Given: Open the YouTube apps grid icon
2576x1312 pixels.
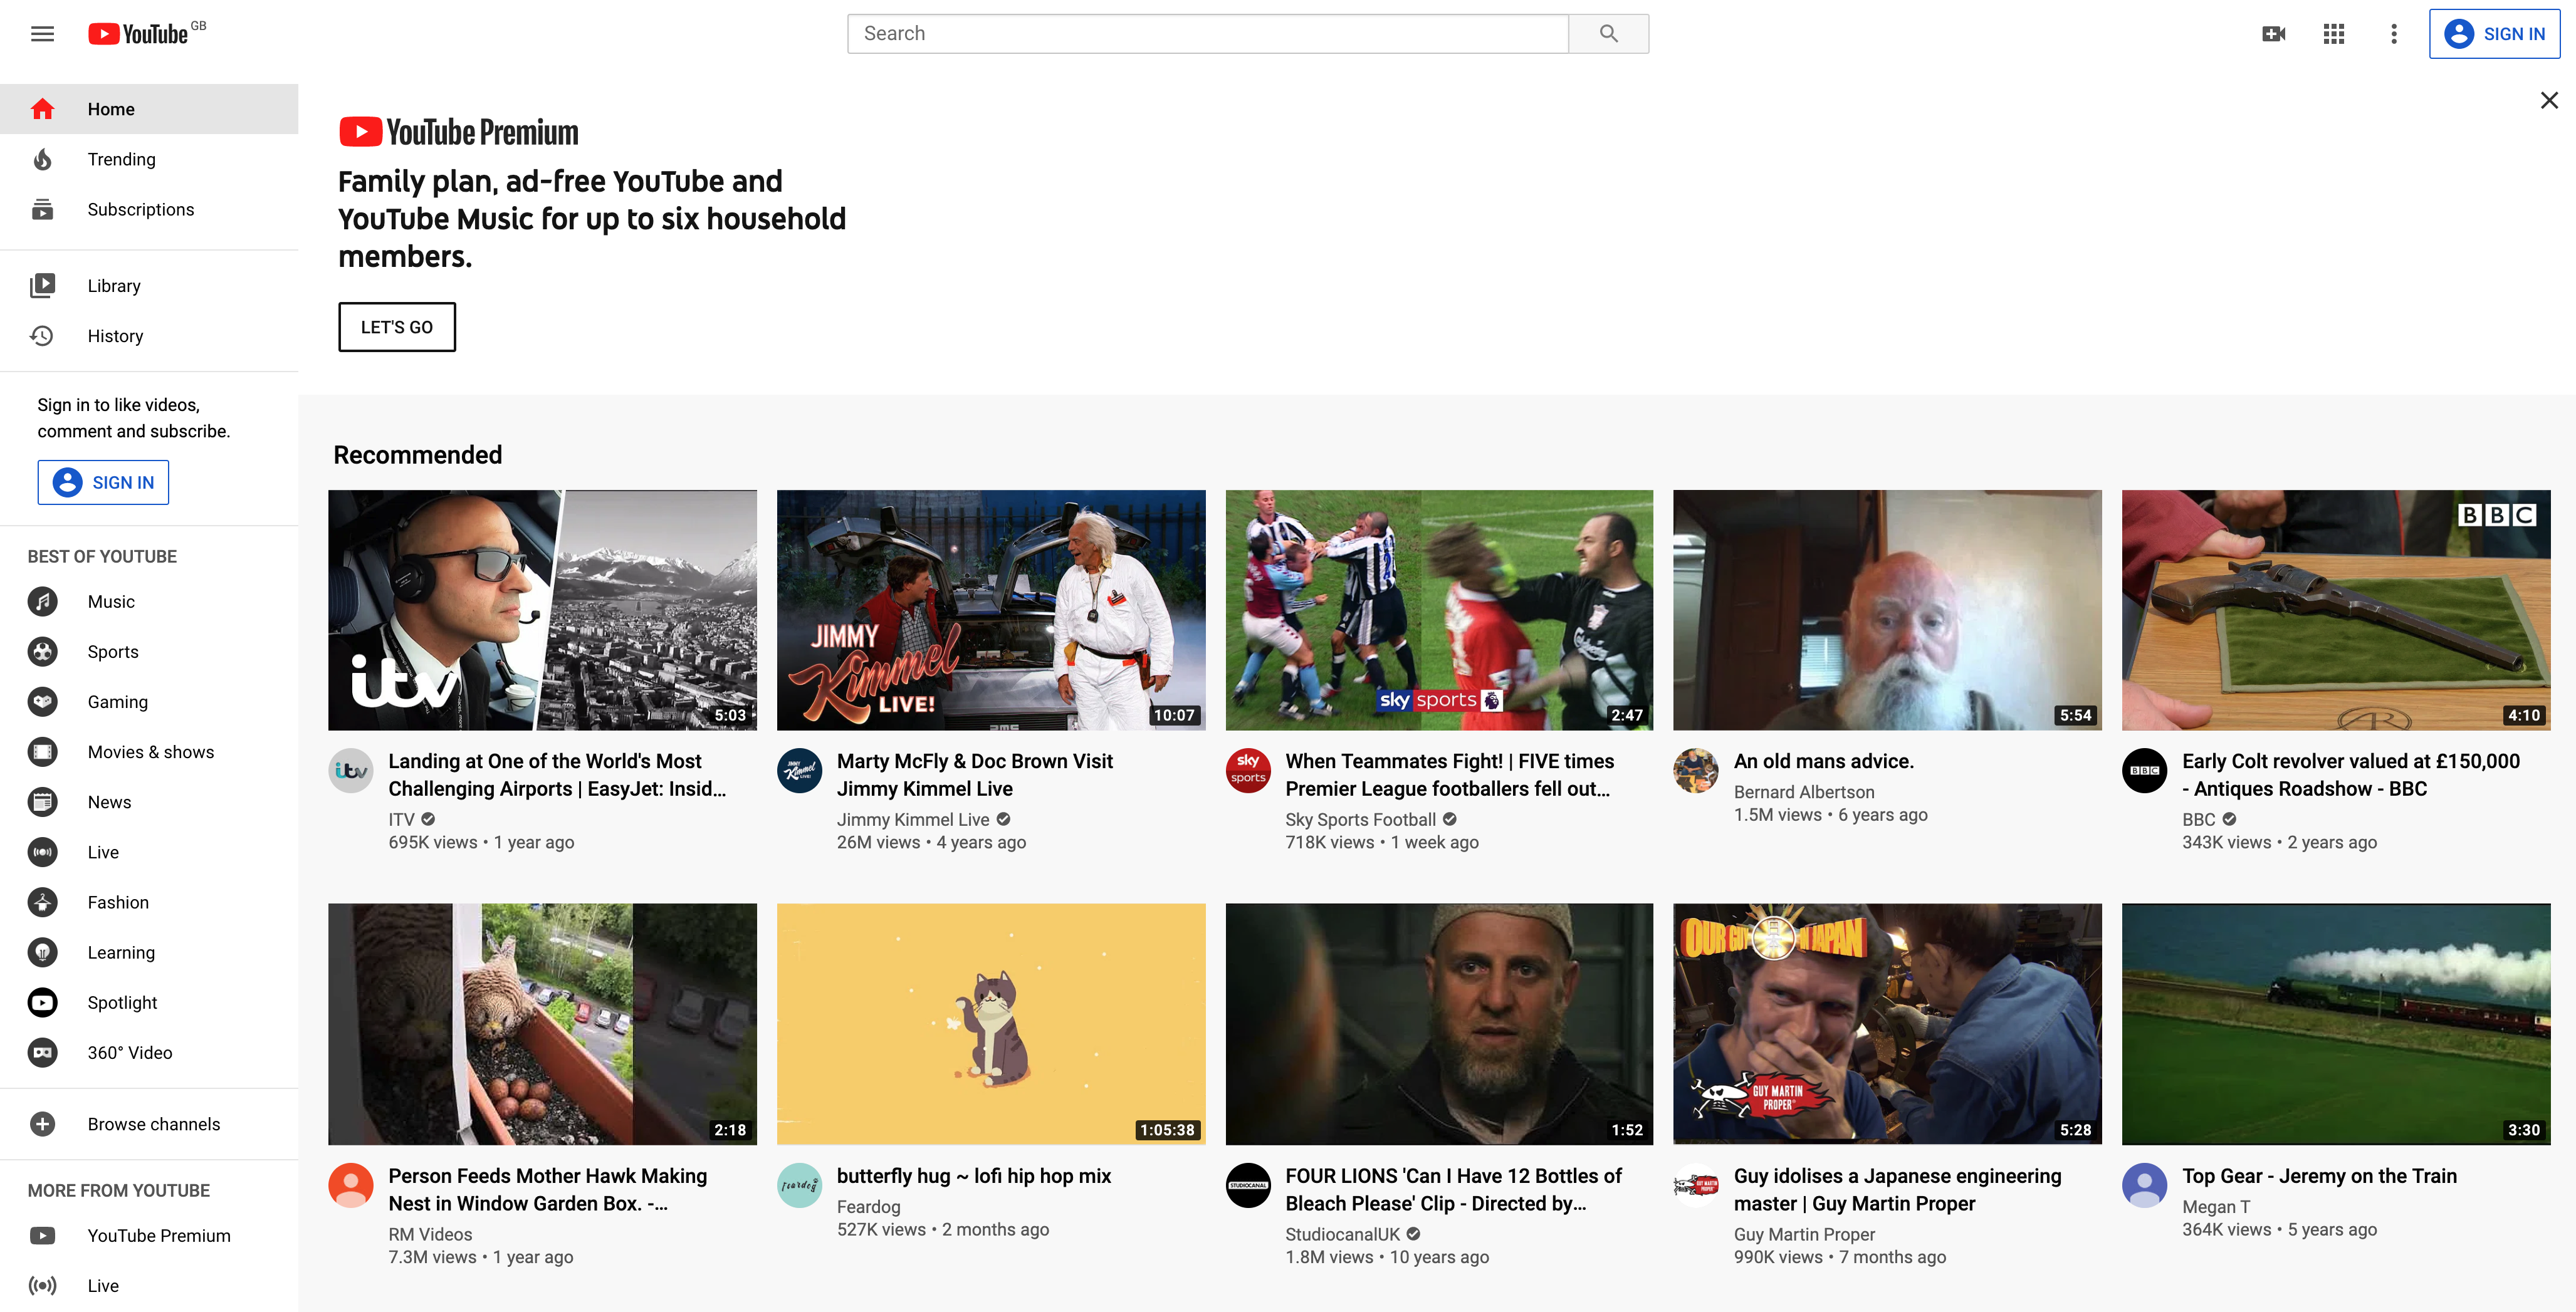Looking at the screenshot, I should click(x=2333, y=34).
